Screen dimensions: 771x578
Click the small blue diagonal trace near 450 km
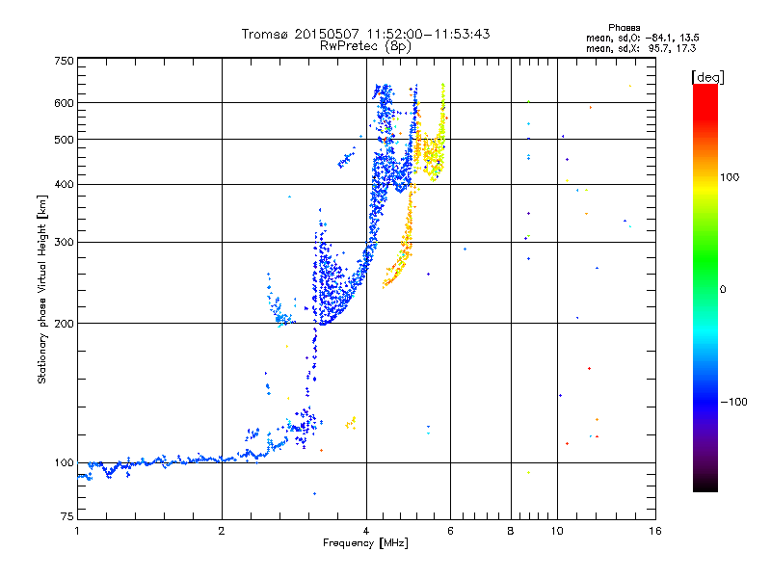point(347,157)
